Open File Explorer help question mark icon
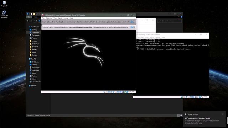This screenshot has width=228, height=128. [181, 17]
